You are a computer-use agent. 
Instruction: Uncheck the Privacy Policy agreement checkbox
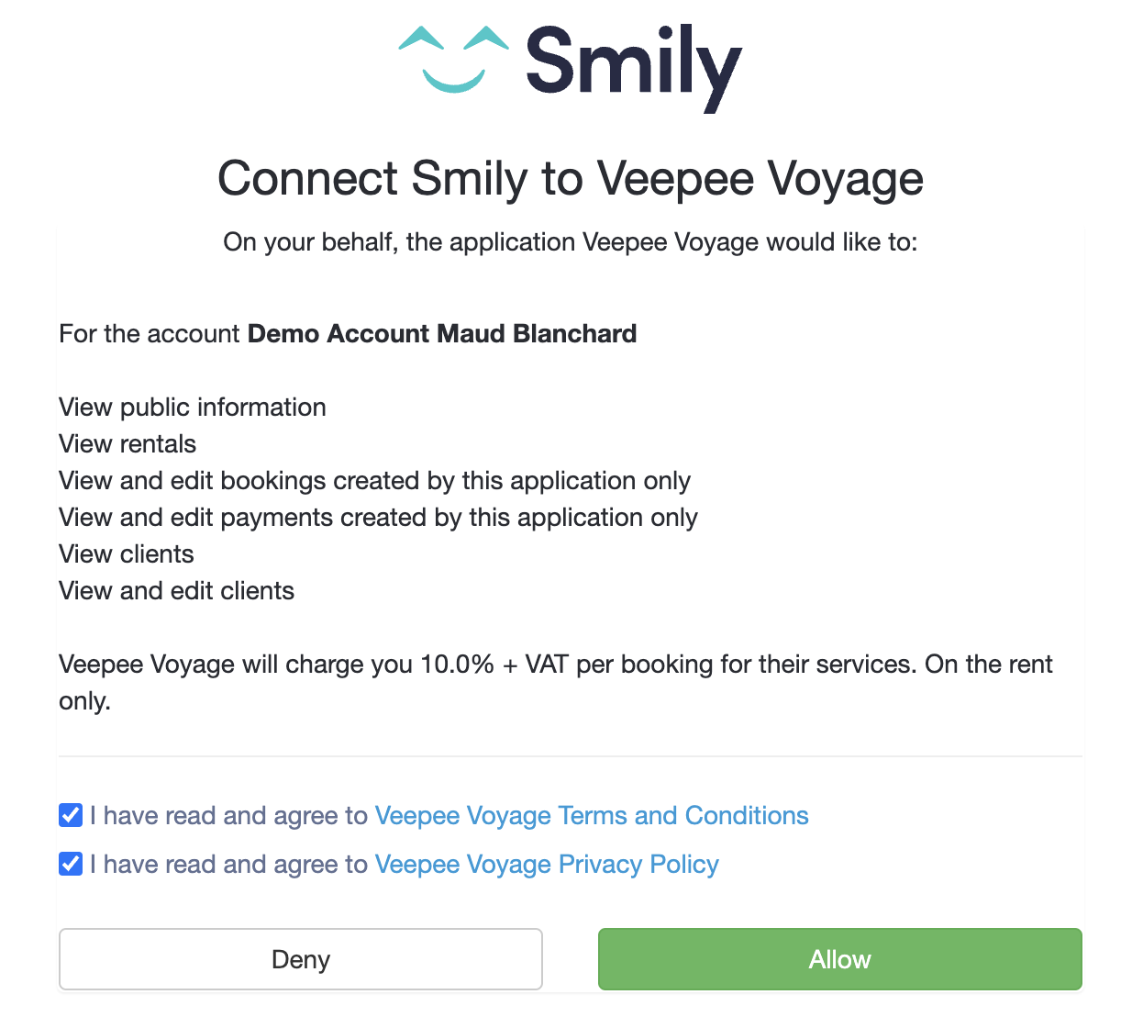(x=71, y=864)
